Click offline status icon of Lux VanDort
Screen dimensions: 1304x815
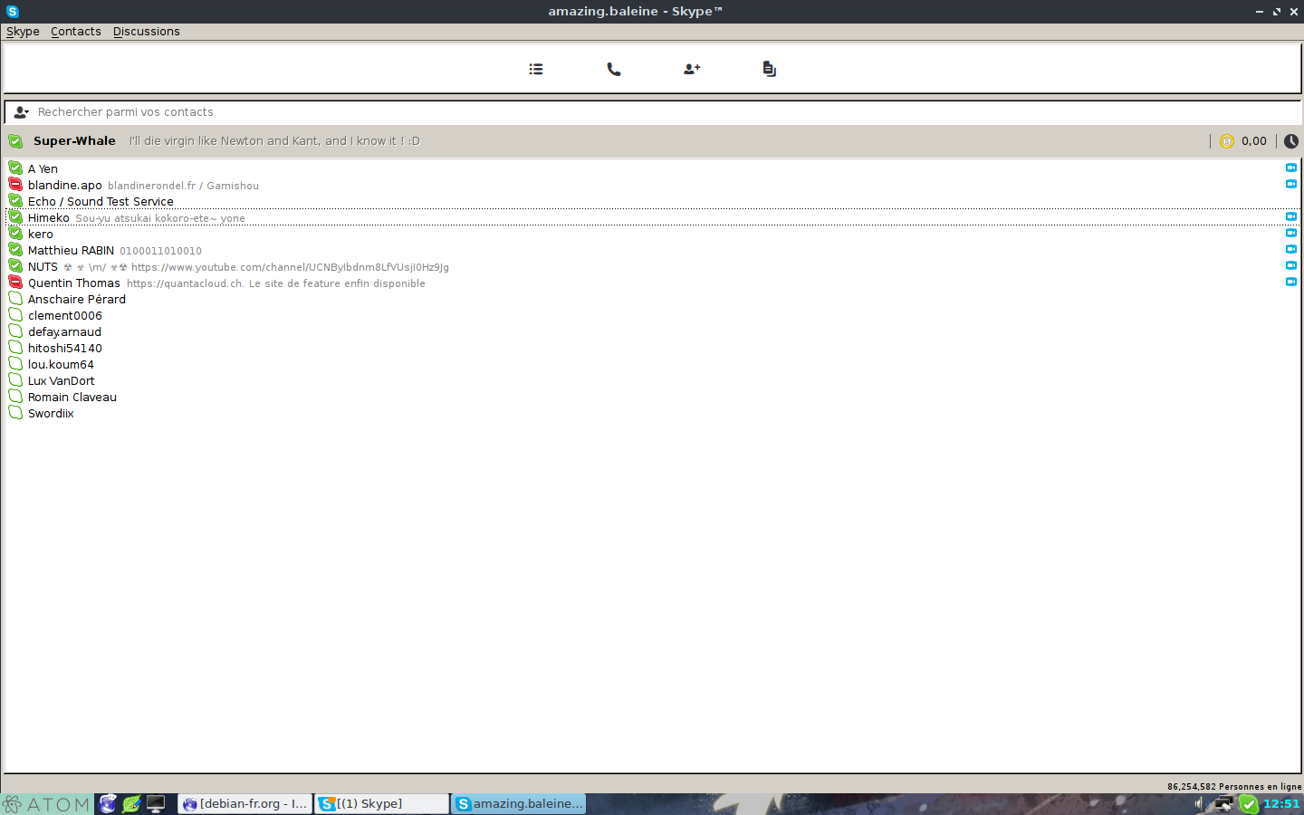coord(15,379)
